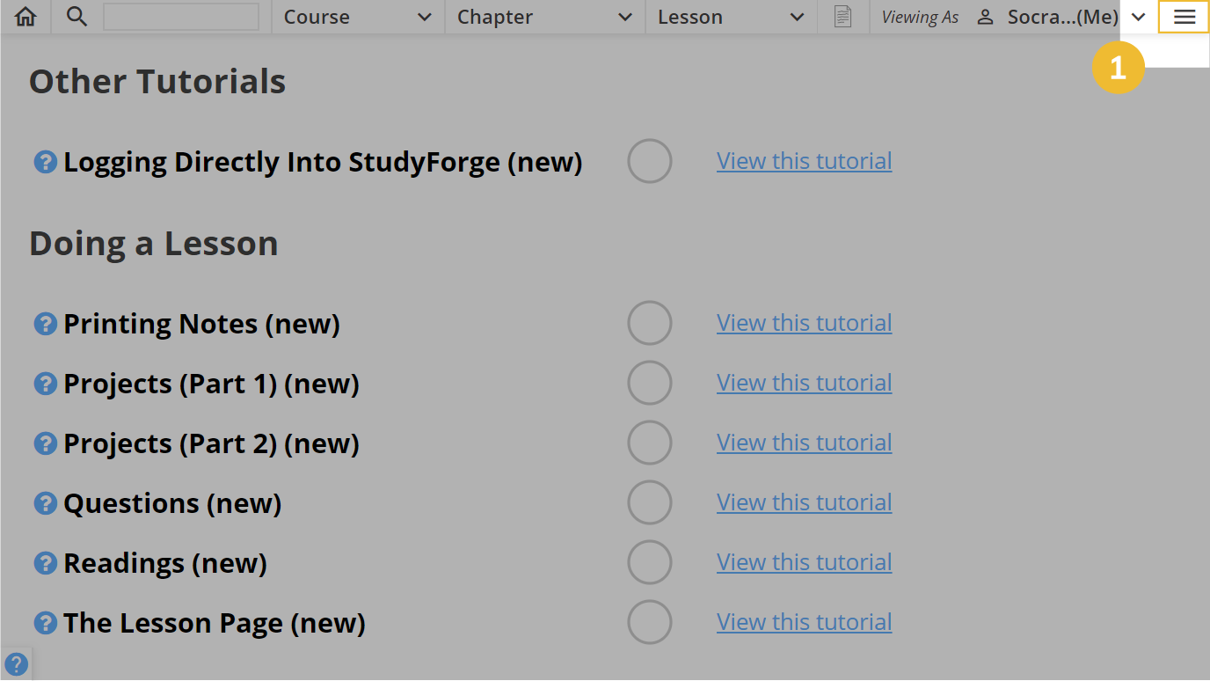Click the Viewing As person icon
The height and width of the screenshot is (681, 1210).
[x=984, y=16]
